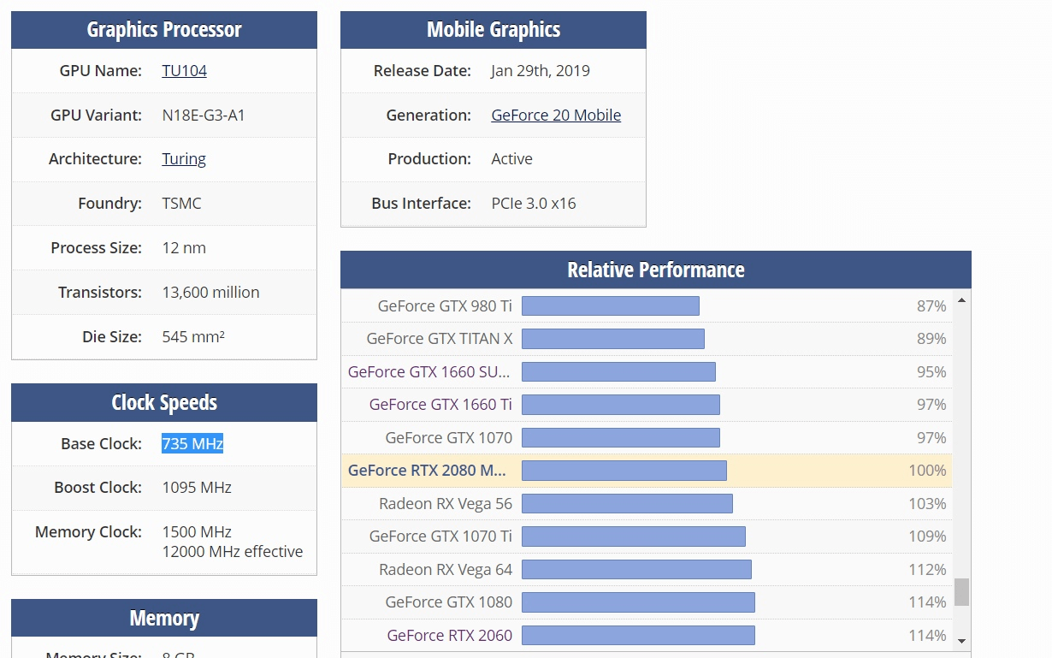Click the highlighted GeForce RTX 2080 M... row
Viewport: 1052px width, 658px height.
tap(428, 471)
